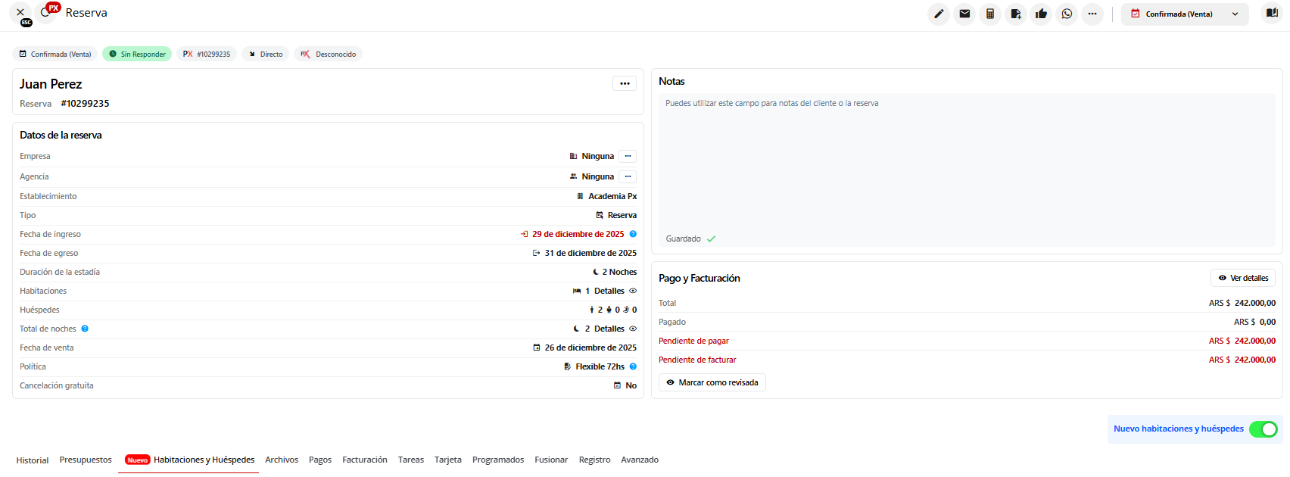
Task: Click the refresh icon beside Reserva title
Action: pos(46,13)
